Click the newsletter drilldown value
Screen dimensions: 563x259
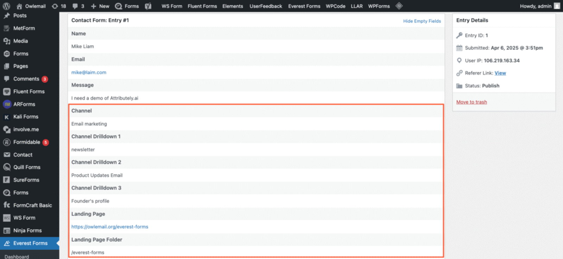tap(83, 150)
